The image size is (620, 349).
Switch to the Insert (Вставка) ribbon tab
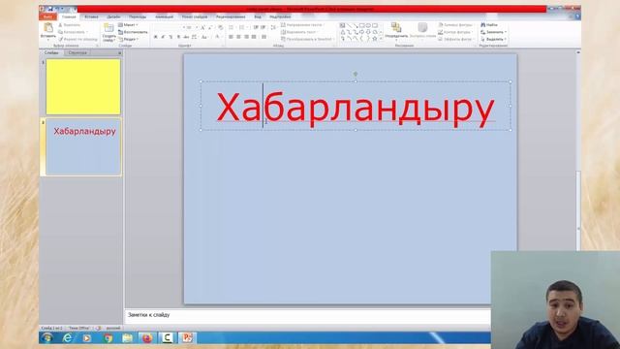click(91, 17)
